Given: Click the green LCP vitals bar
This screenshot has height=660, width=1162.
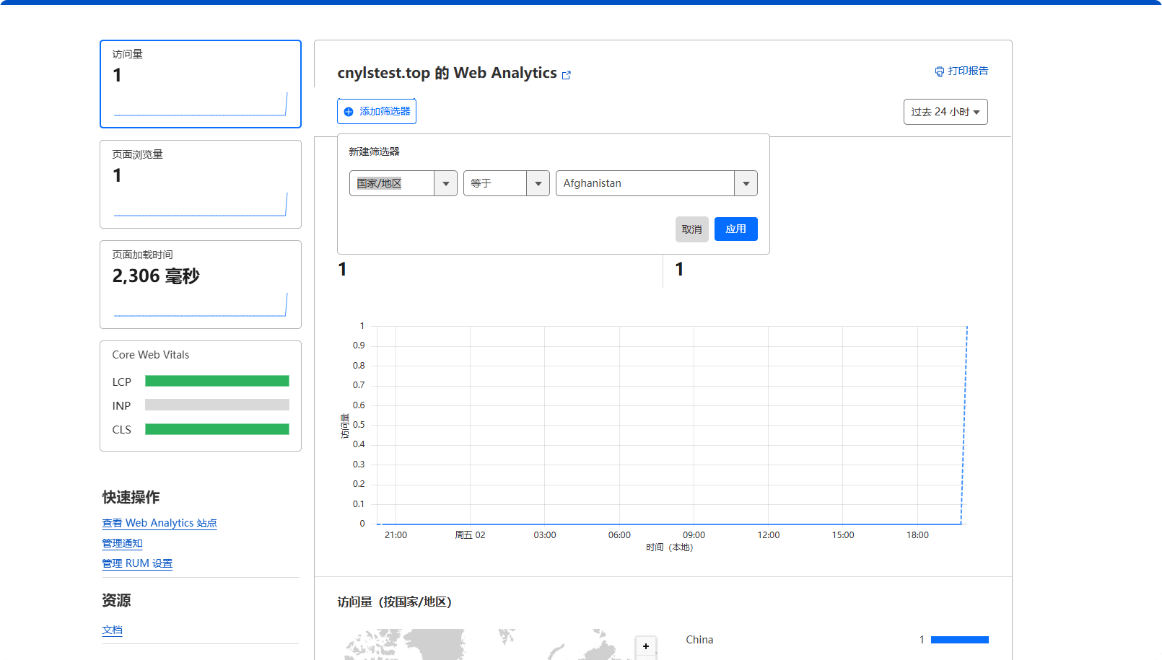Looking at the screenshot, I should point(217,381).
